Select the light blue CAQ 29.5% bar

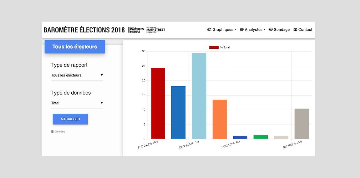point(199,96)
